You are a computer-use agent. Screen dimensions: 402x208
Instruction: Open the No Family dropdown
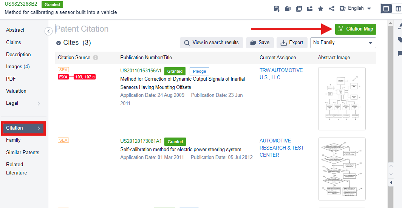343,43
